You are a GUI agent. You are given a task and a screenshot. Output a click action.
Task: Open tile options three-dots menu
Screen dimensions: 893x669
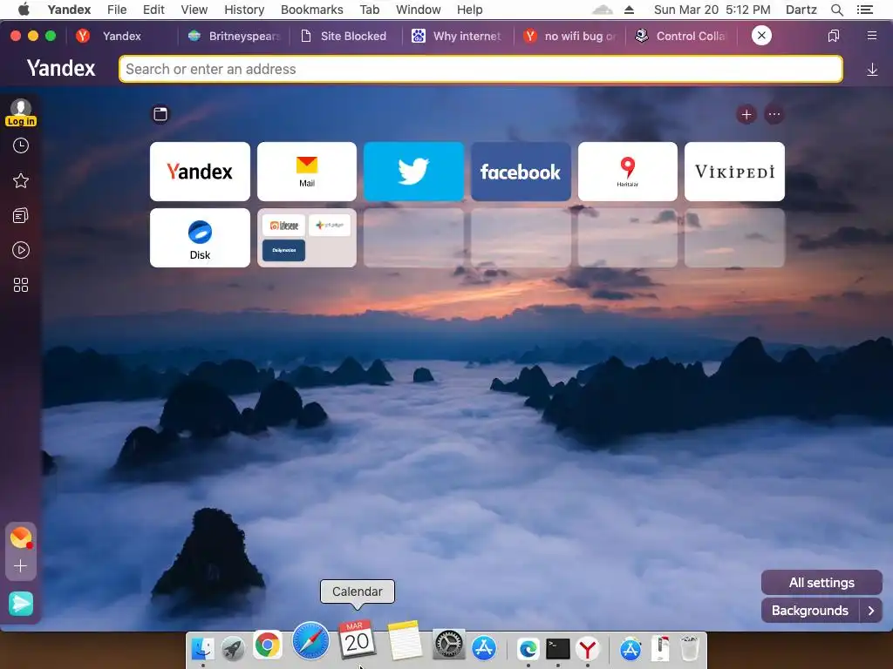774,114
